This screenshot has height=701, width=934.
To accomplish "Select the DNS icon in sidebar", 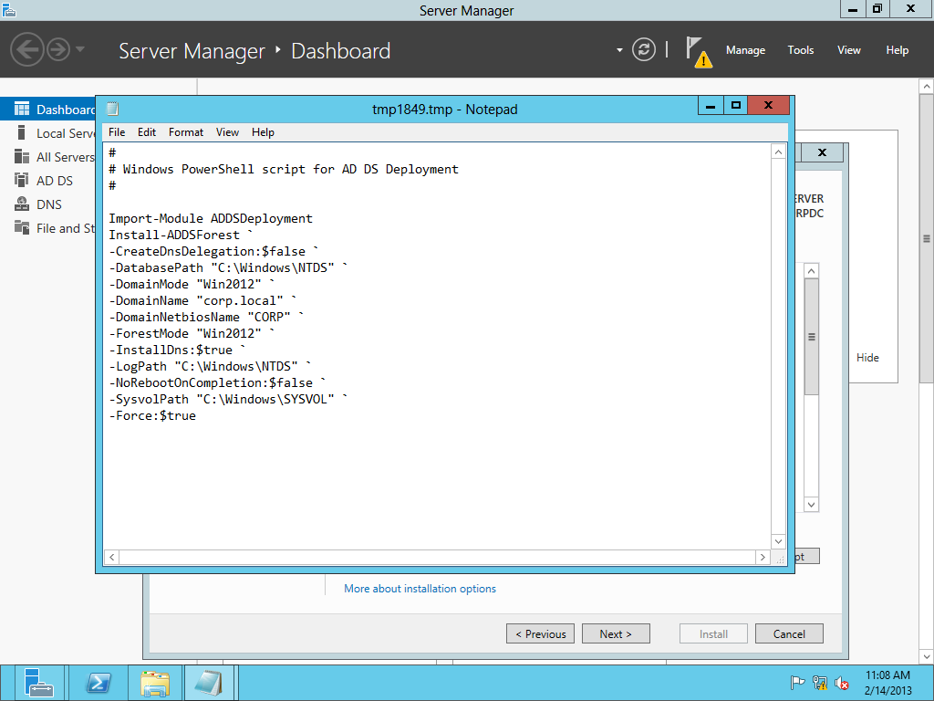I will click(x=21, y=204).
